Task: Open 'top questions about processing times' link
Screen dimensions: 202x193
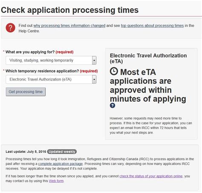Action: (x=152, y=26)
